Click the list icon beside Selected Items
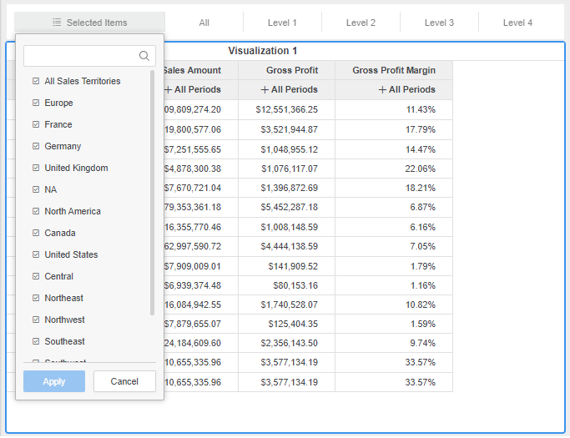Image resolution: width=570 pixels, height=438 pixels. click(57, 23)
